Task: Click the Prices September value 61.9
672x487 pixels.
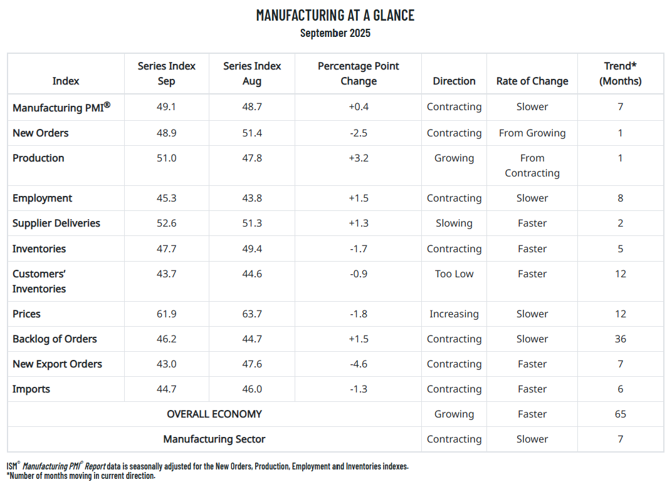Action: click(167, 314)
